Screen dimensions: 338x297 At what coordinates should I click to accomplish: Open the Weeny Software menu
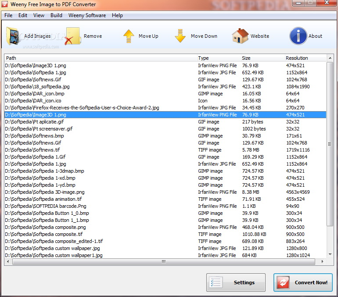[x=87, y=15]
